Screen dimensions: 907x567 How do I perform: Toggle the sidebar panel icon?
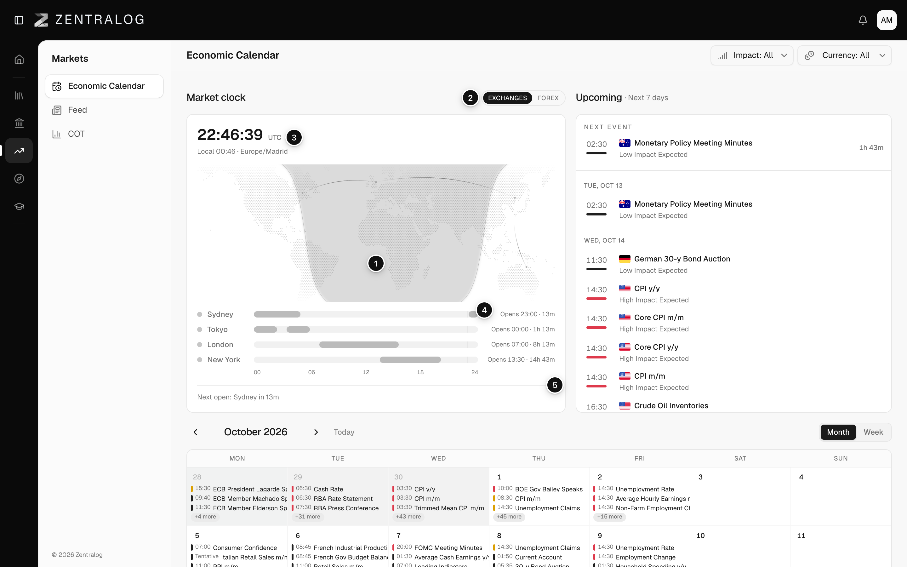(19, 20)
